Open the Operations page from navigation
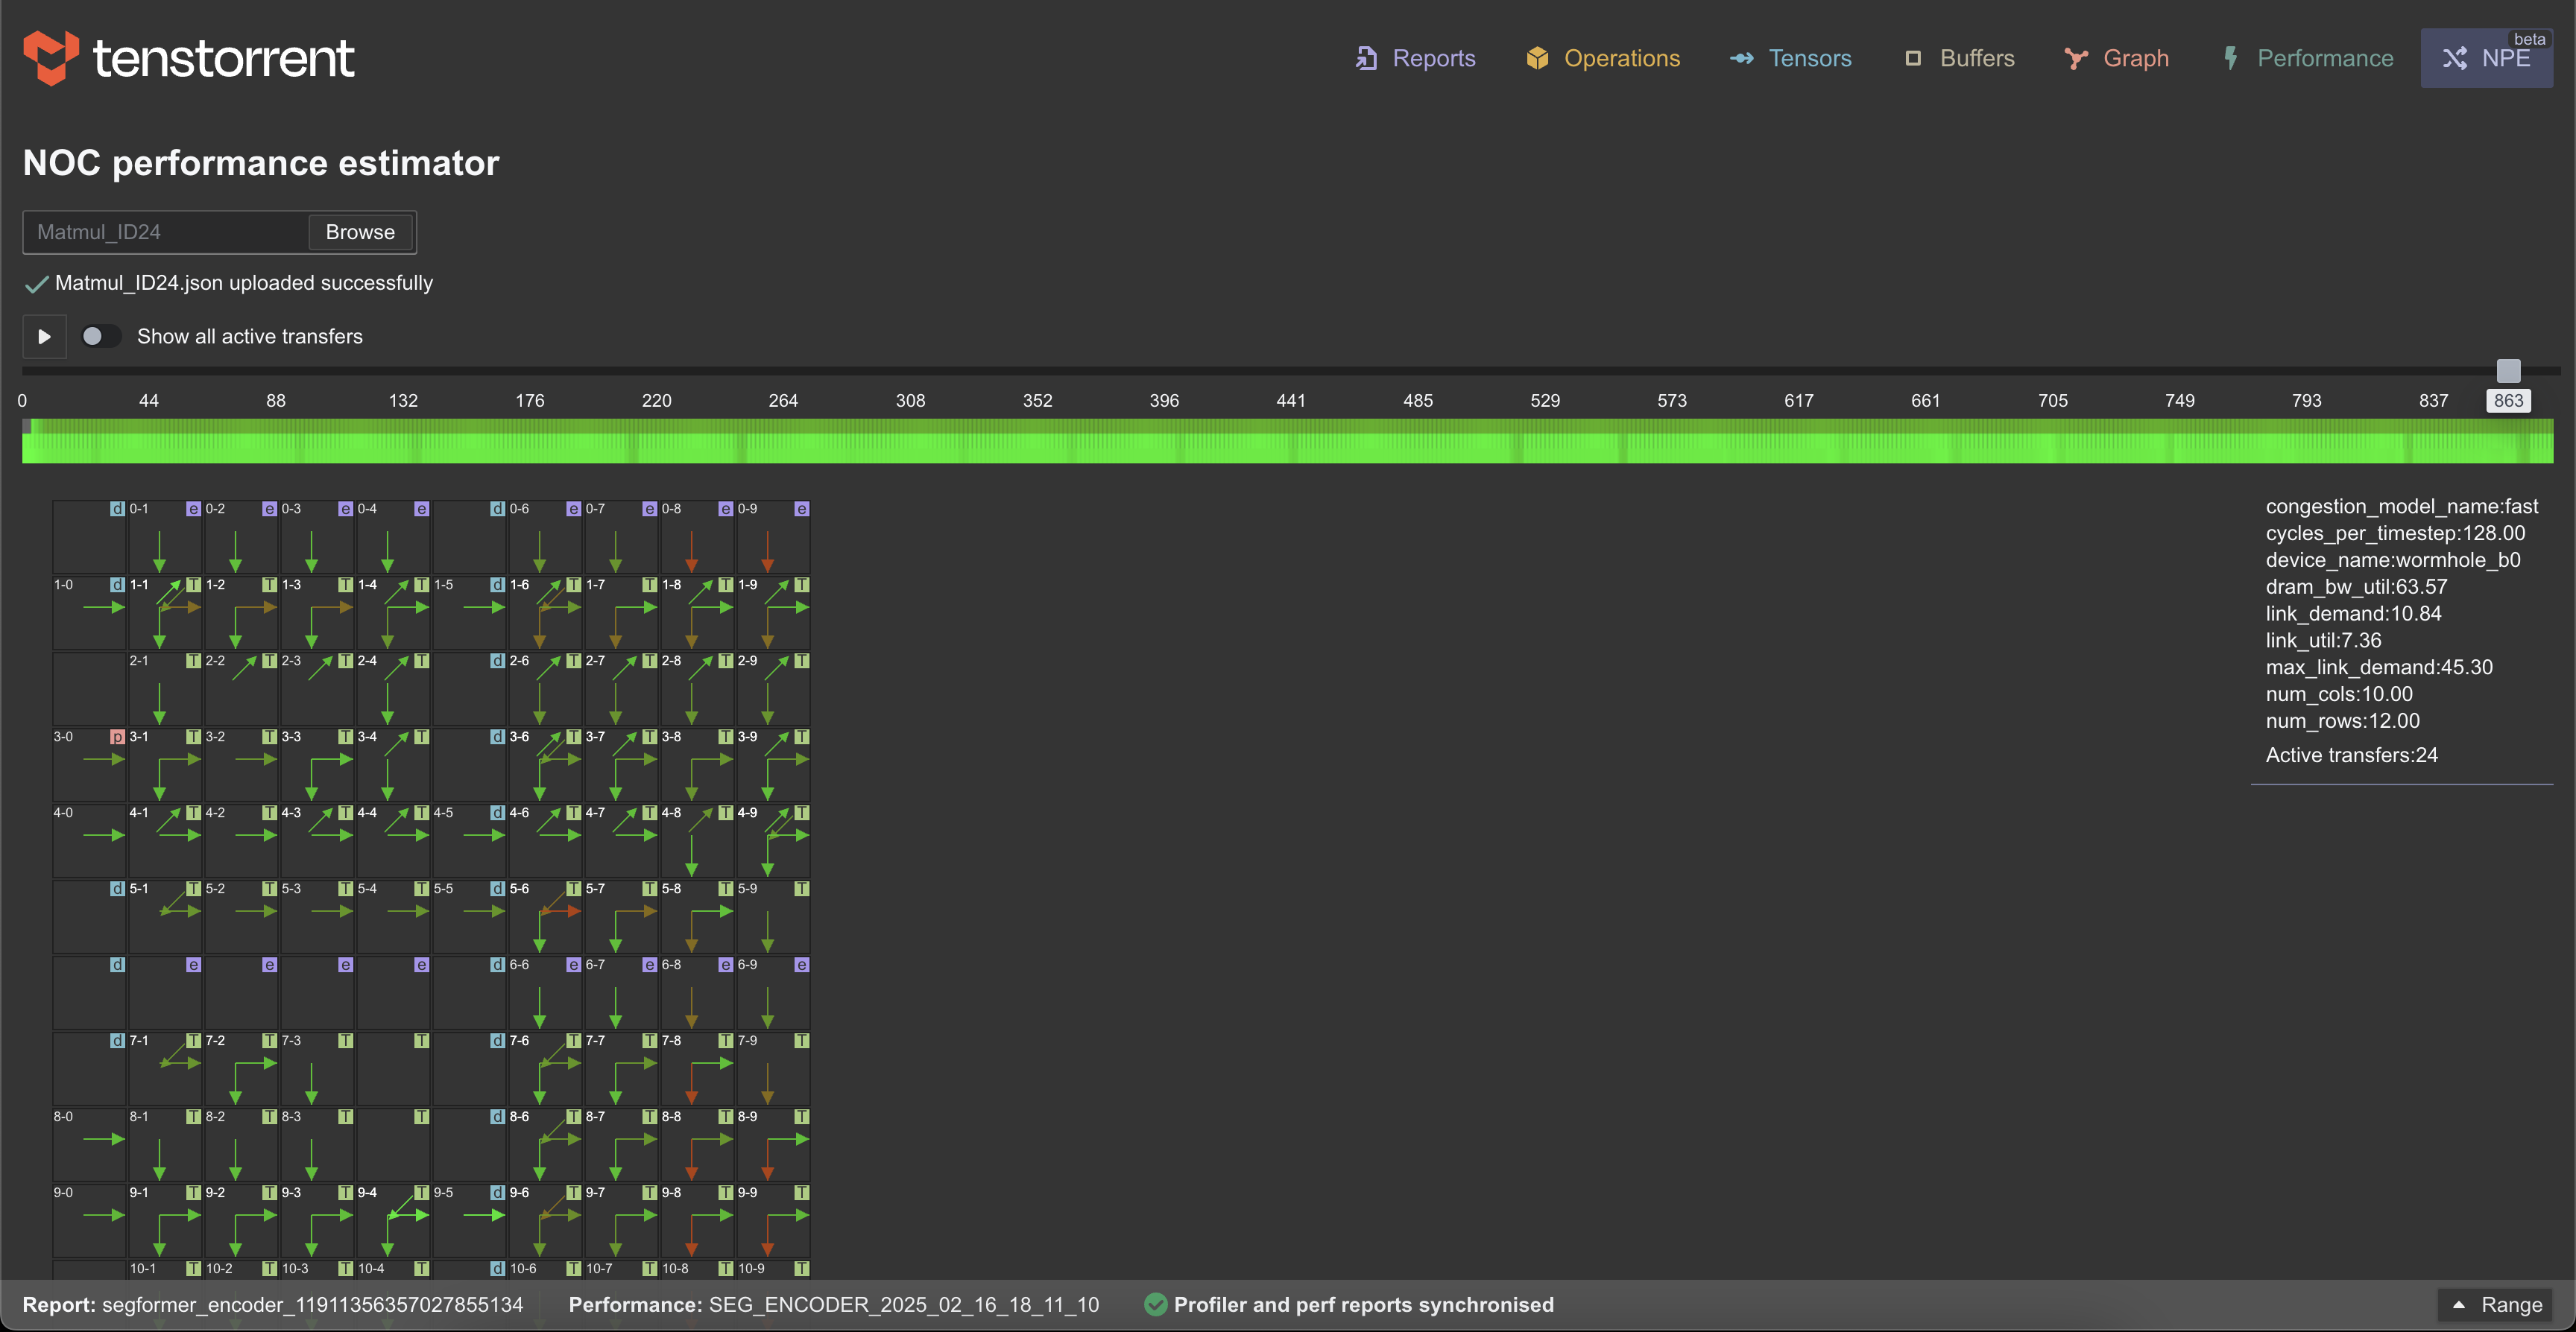Image resolution: width=2576 pixels, height=1332 pixels. [1621, 58]
